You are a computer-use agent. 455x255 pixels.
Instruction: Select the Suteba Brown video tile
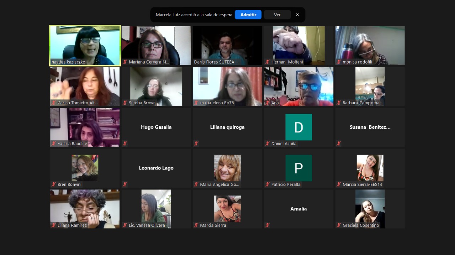[x=156, y=86]
